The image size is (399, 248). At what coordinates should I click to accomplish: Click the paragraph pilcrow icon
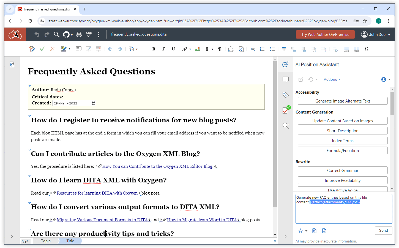tap(220, 49)
